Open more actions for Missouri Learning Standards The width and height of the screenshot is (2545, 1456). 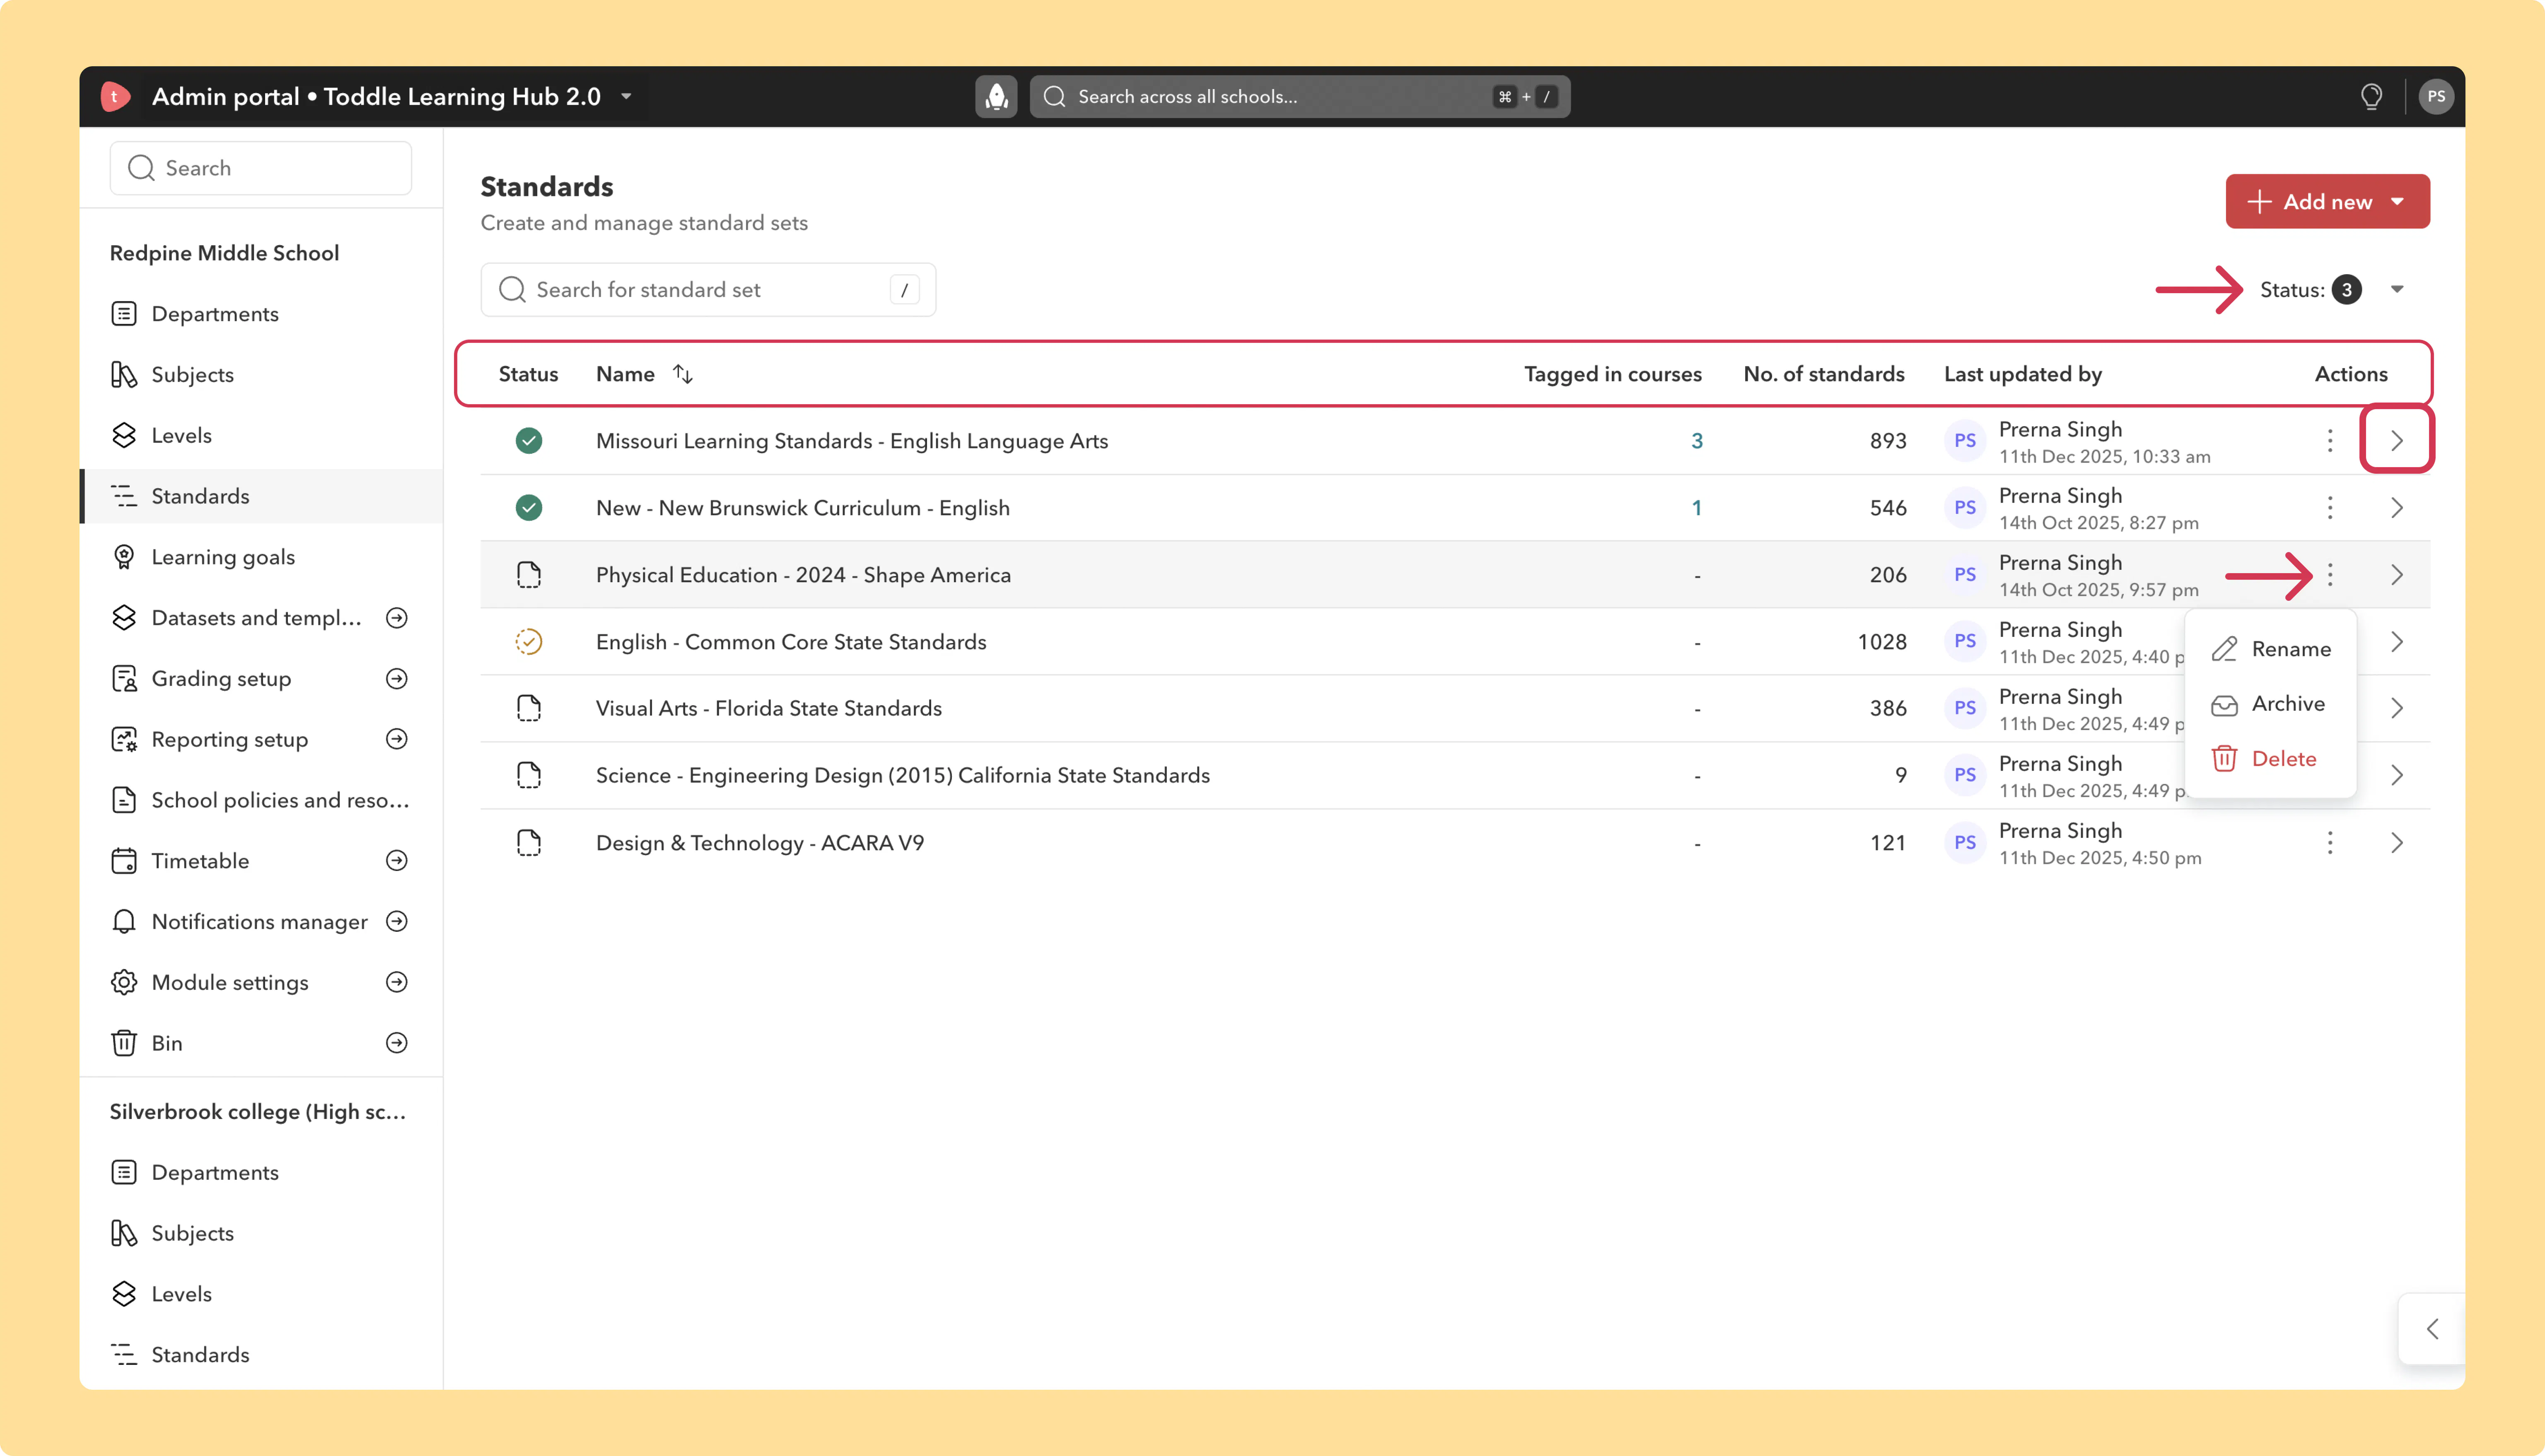point(2330,441)
